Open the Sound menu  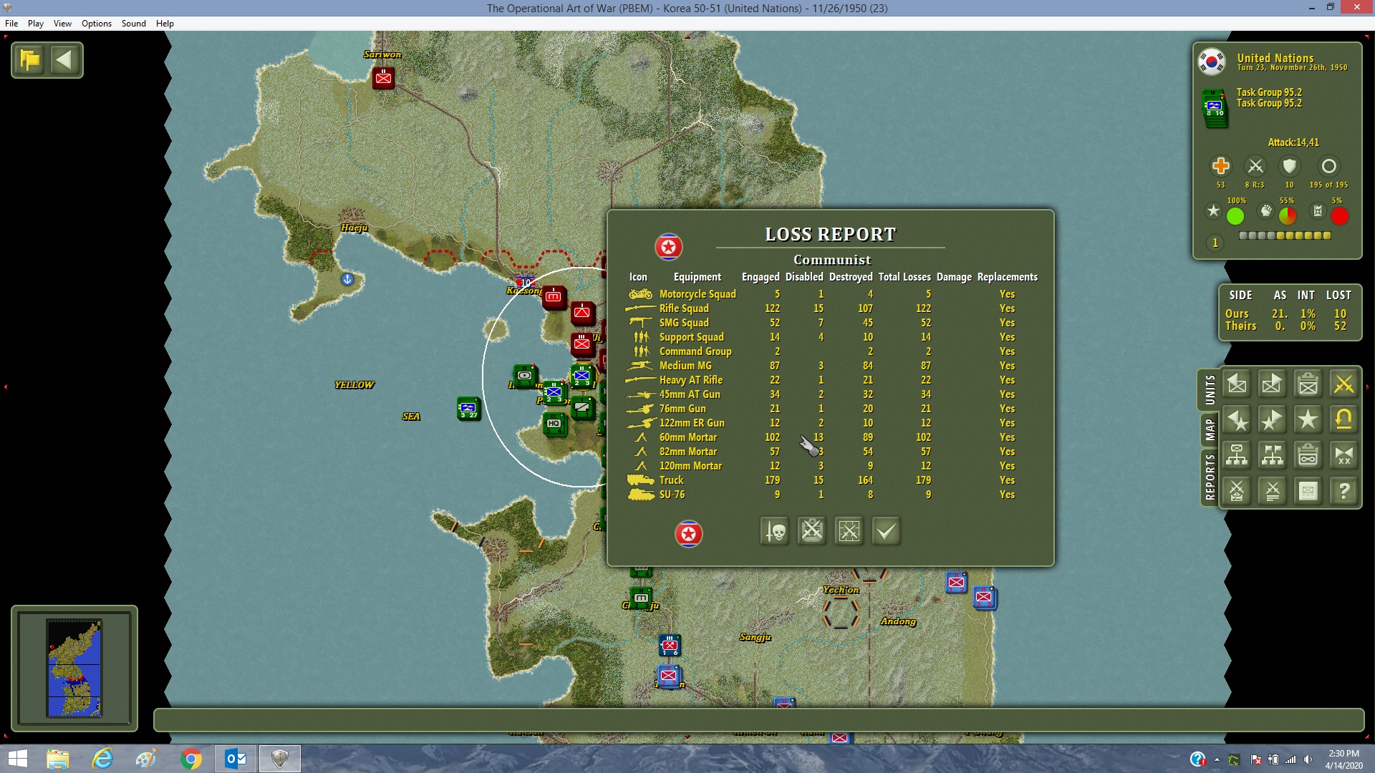[134, 24]
